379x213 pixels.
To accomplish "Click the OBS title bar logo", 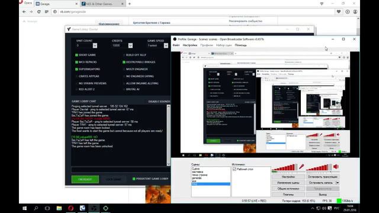I will tap(175, 39).
